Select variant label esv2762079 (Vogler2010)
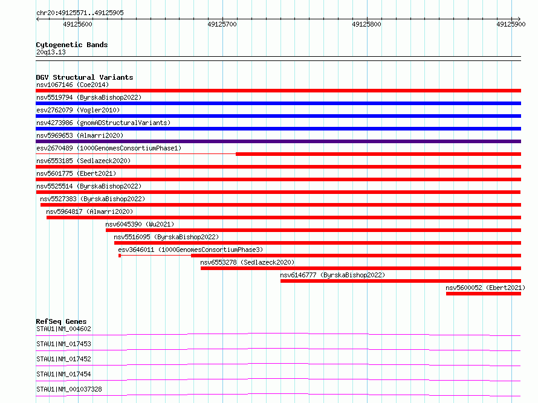The height and width of the screenshot is (403, 538). click(78, 110)
